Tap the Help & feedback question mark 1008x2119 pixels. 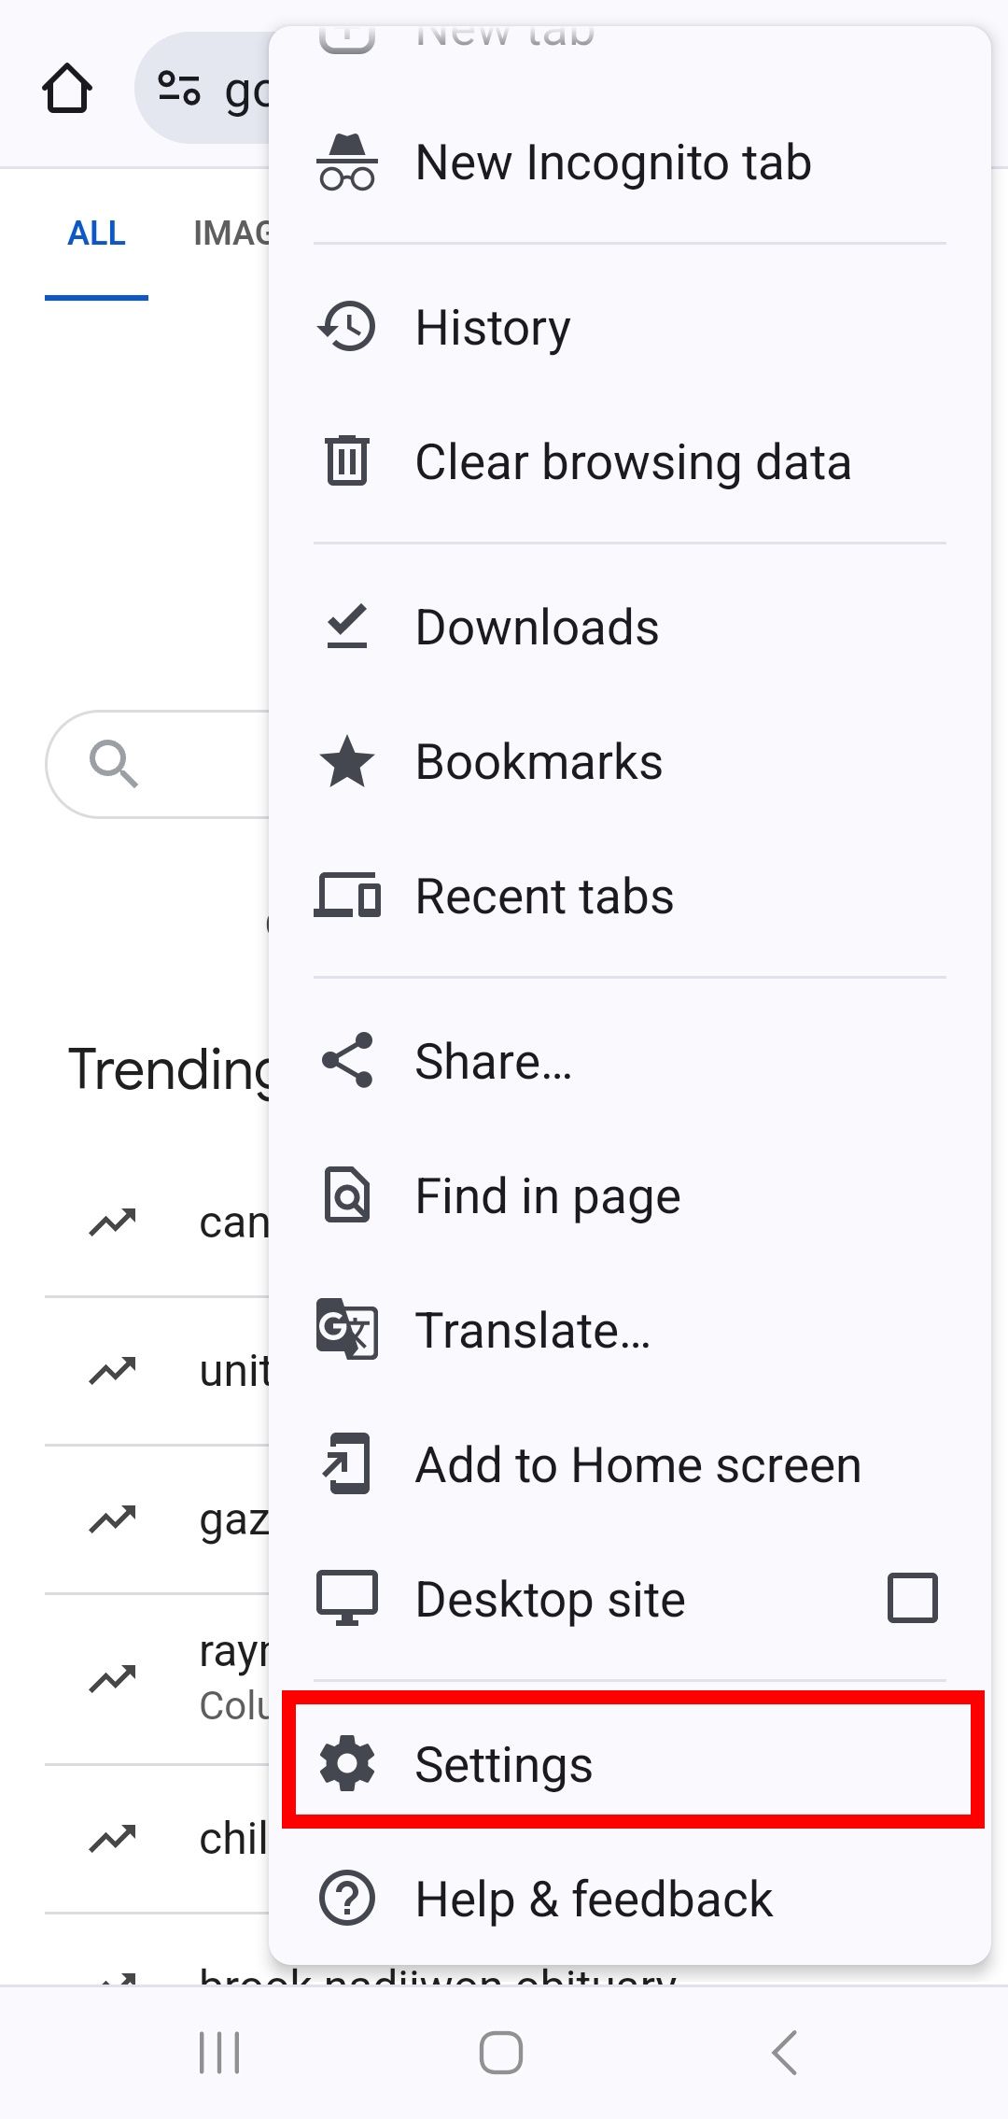tap(346, 1898)
